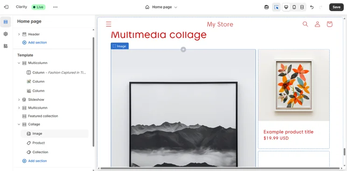Expand the second Multicolumn section

[x=19, y=108]
